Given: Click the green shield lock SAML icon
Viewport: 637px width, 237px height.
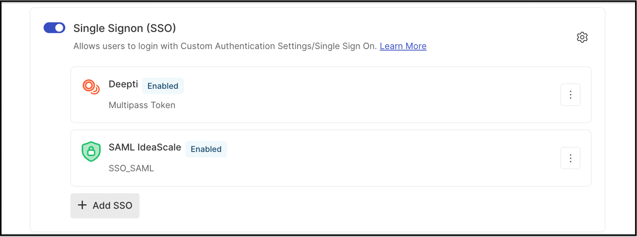Looking at the screenshot, I should pyautogui.click(x=91, y=152).
